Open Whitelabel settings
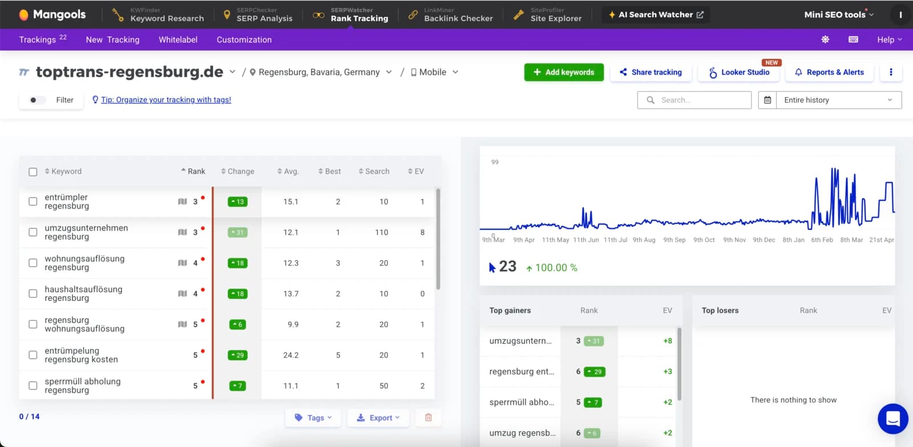913x447 pixels. (178, 40)
